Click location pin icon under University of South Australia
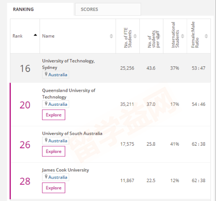This screenshot has height=201, width=216. (x=46, y=140)
